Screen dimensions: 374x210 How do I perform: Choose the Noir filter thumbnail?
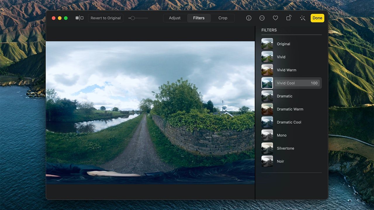pyautogui.click(x=267, y=161)
